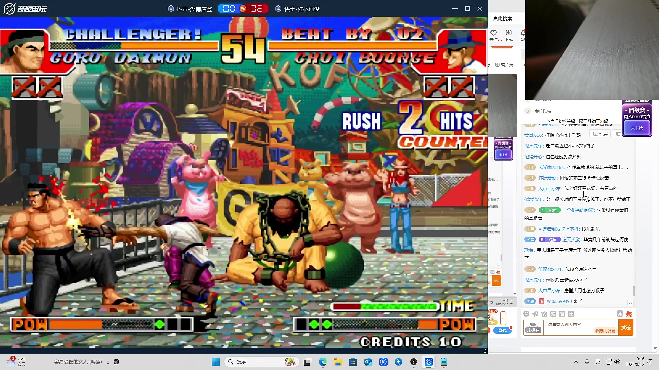Open the blue bird app on taskbar
The width and height of the screenshot is (659, 370).
pos(398,362)
